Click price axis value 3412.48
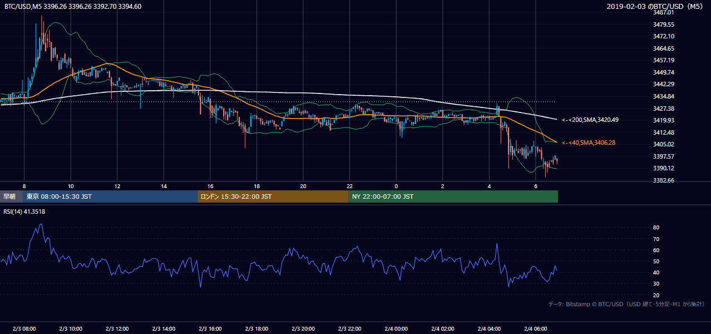Image resolution: width=711 pixels, height=334 pixels. (x=664, y=132)
